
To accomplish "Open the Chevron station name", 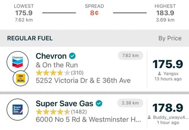I will [51, 56].
